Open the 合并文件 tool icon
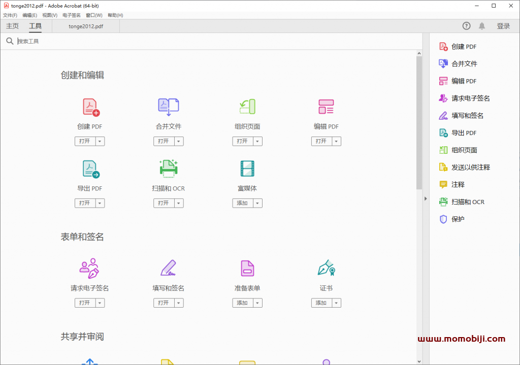 [168, 107]
